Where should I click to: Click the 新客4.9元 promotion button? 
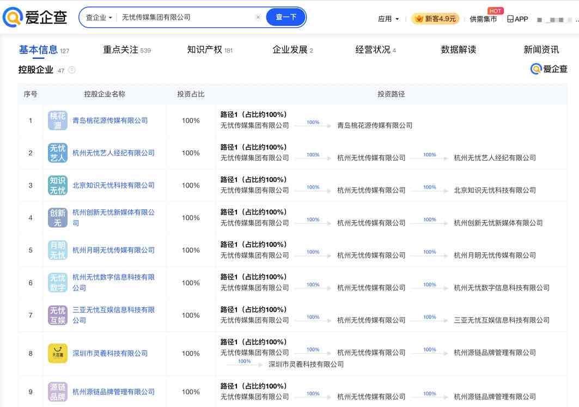(435, 19)
